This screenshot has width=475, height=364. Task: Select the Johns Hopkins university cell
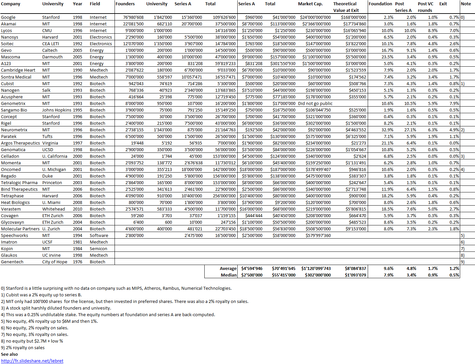tap(57, 110)
